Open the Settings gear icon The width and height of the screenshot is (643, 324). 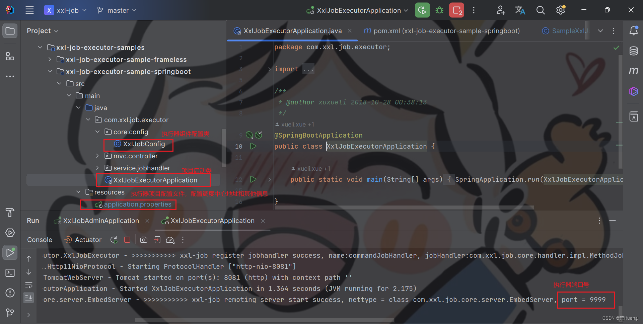[x=561, y=10]
